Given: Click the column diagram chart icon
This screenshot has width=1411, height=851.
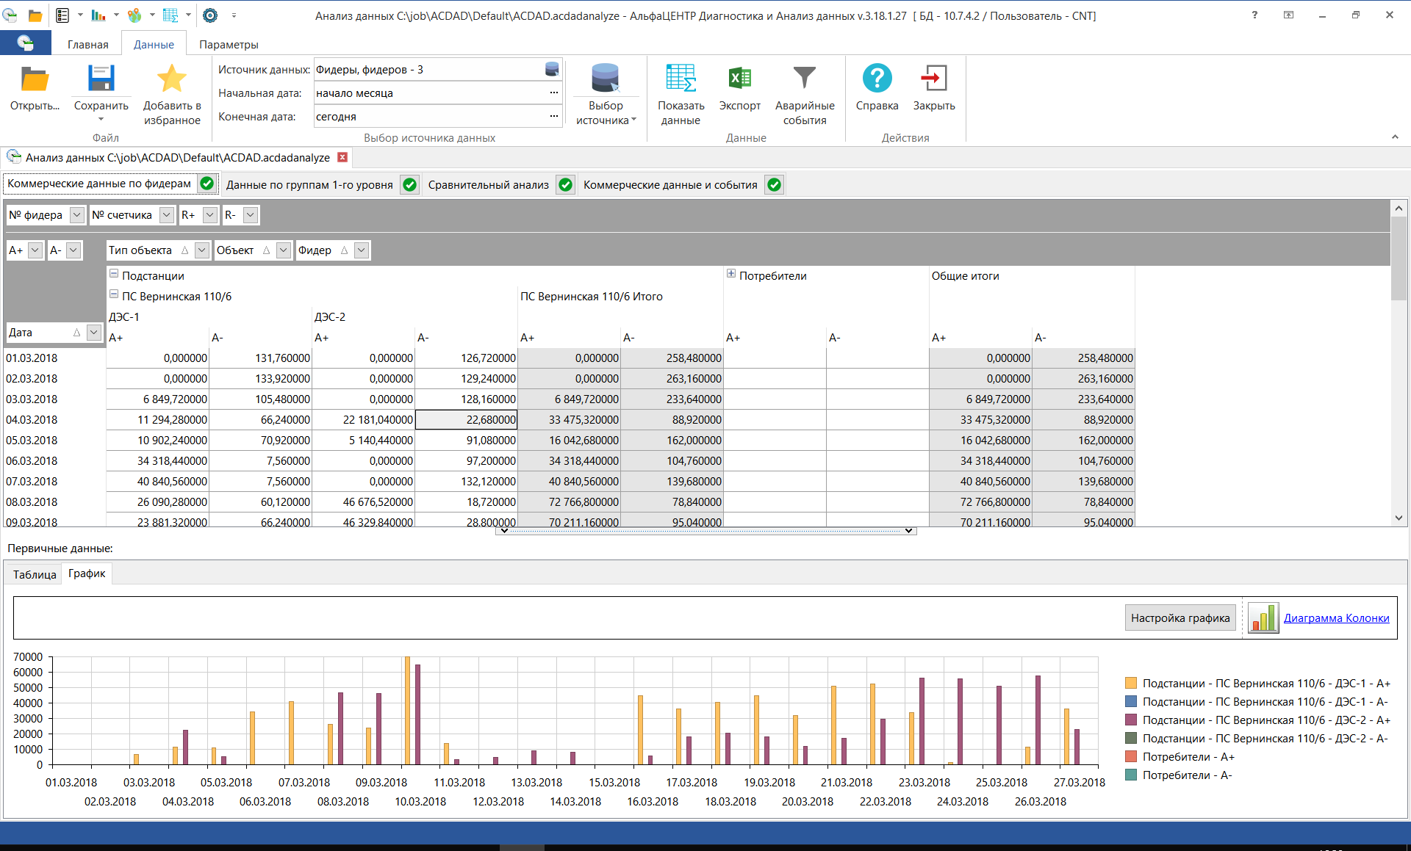Looking at the screenshot, I should click(1263, 618).
